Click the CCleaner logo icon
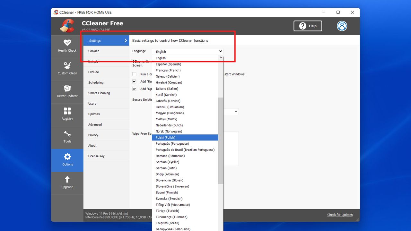Viewport: 411px width, 231px height. pos(66,26)
